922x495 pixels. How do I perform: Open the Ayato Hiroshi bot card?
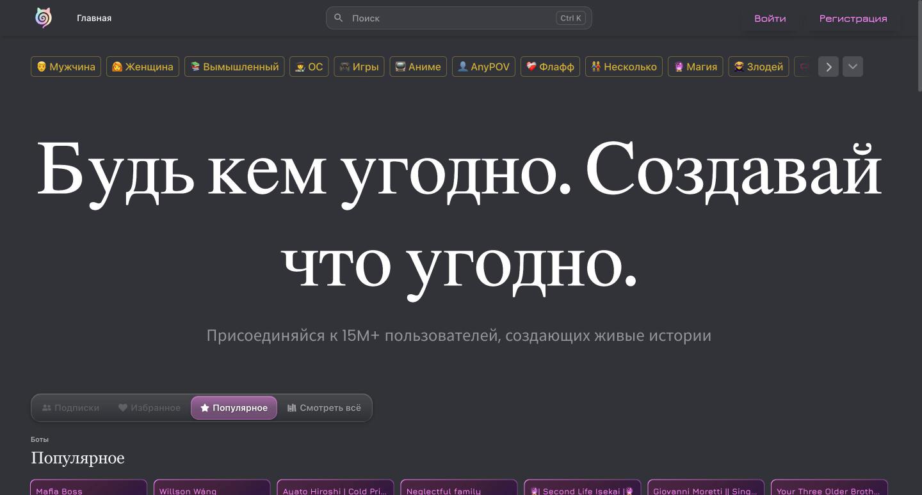336,487
